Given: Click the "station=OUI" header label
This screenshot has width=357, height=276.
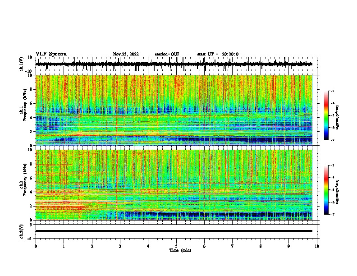Looking at the screenshot, I should coord(167,54).
